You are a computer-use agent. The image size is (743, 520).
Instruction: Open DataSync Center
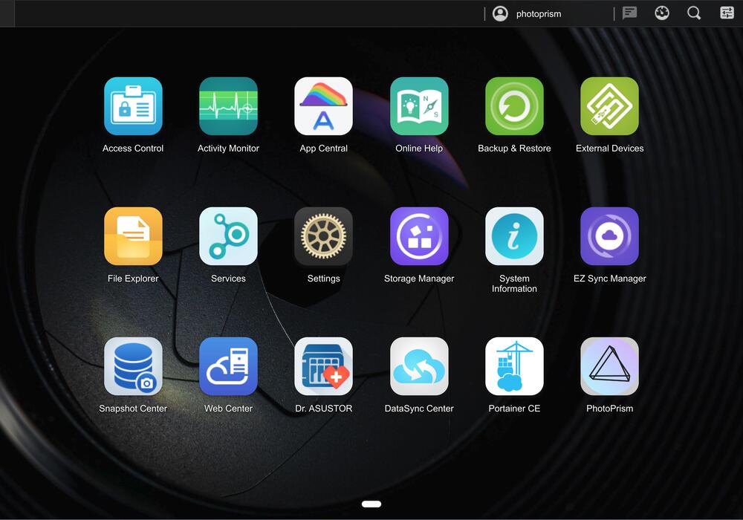pyautogui.click(x=418, y=365)
